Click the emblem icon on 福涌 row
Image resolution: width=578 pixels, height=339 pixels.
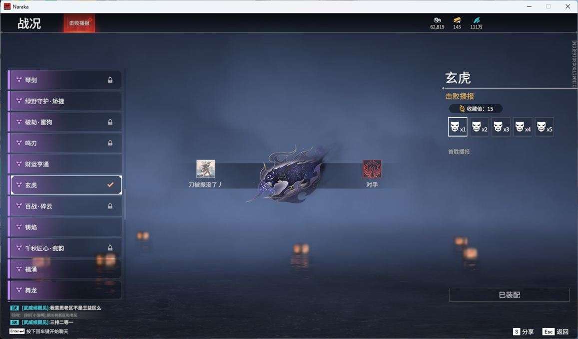pyautogui.click(x=19, y=269)
